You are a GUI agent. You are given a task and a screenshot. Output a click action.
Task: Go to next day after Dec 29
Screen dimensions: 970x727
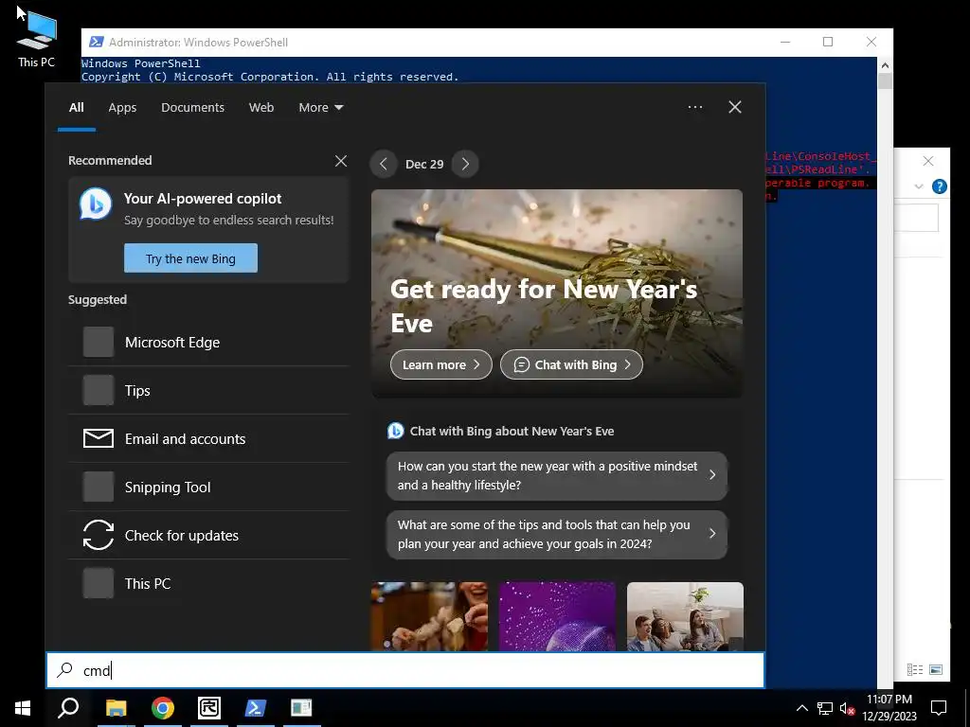tap(465, 164)
